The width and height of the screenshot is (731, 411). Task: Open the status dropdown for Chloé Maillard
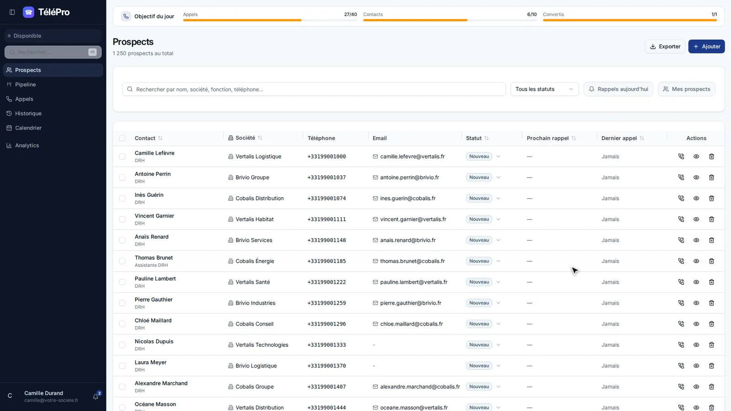click(x=483, y=324)
